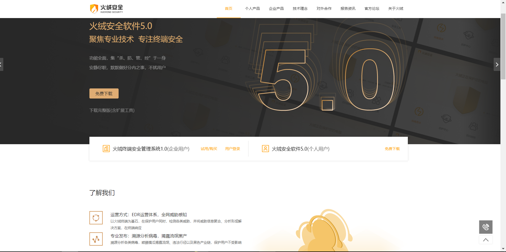Click 免费下载 link for personal users
The image size is (506, 252).
[x=392, y=149]
